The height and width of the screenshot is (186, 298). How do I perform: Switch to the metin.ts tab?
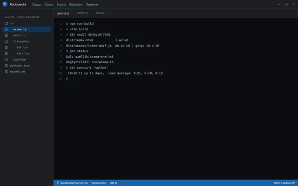82,13
